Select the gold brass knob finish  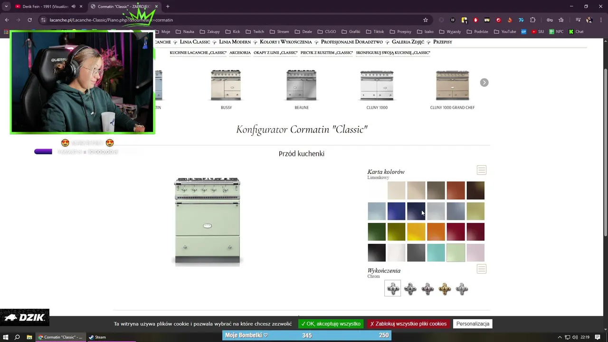[445, 288]
